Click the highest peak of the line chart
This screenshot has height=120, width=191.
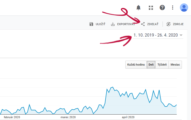click(x=113, y=87)
